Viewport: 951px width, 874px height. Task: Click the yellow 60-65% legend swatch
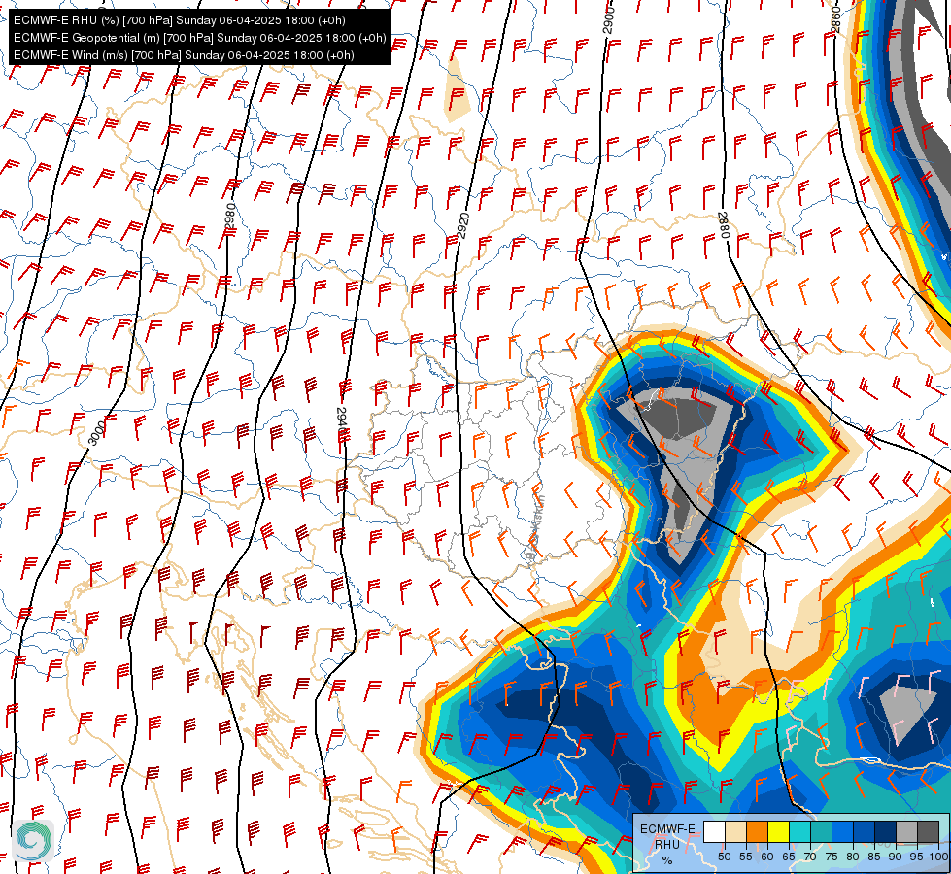click(778, 831)
